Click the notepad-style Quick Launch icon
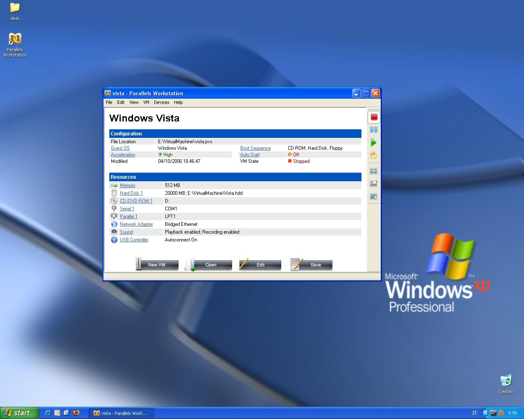The height and width of the screenshot is (419, 524). click(57, 413)
